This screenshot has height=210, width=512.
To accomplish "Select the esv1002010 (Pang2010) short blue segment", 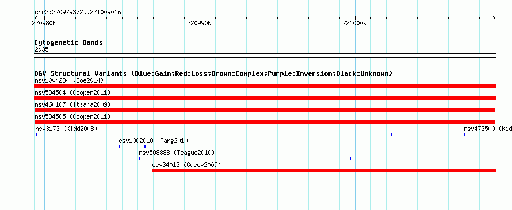I will click(132, 146).
